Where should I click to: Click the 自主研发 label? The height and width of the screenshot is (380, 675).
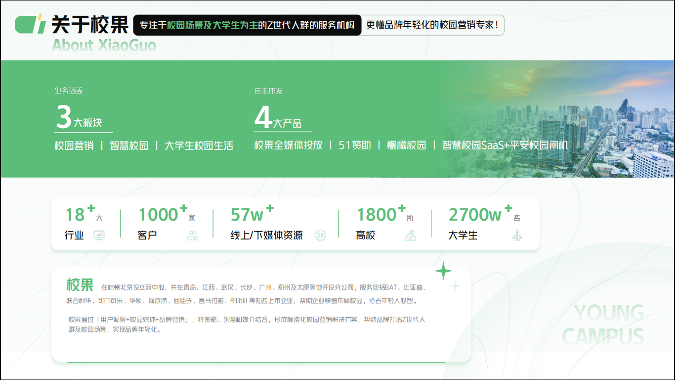click(x=268, y=91)
